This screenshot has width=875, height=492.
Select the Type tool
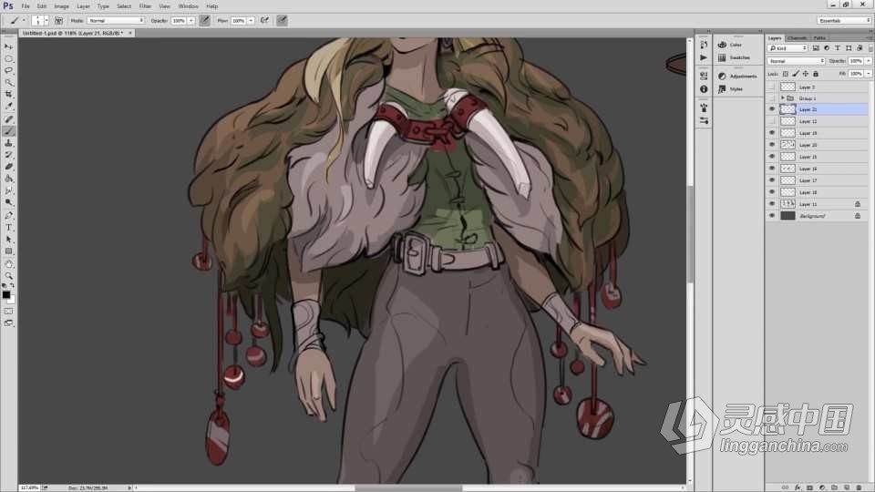pos(8,228)
